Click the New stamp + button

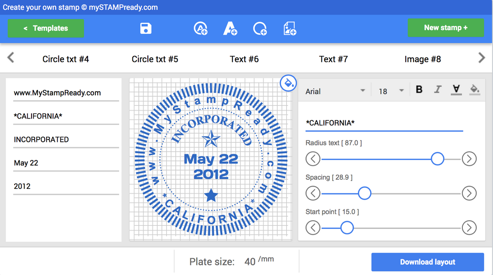tap(446, 27)
